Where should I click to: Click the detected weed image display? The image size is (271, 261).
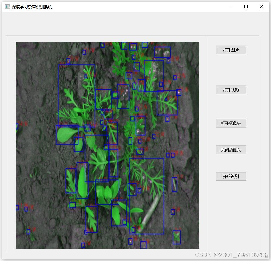107,145
